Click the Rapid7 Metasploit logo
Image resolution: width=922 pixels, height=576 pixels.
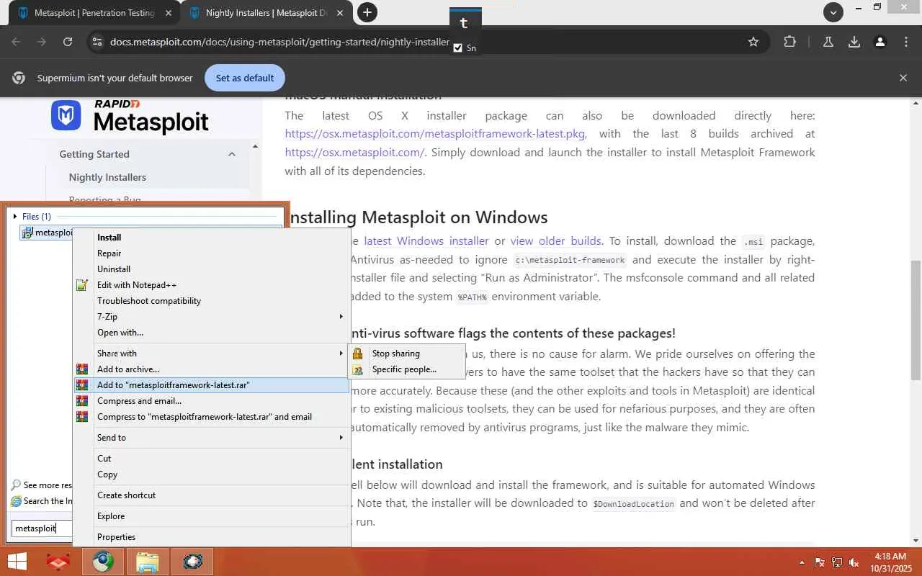point(130,117)
